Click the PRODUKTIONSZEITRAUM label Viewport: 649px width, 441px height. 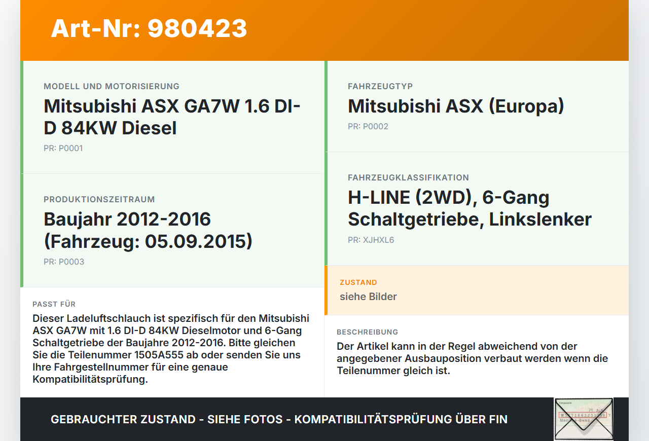pos(99,200)
